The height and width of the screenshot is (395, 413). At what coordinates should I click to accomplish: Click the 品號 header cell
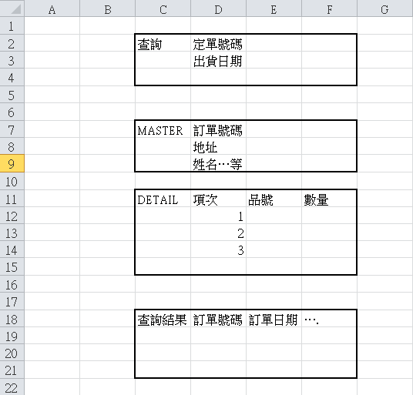pos(274,199)
